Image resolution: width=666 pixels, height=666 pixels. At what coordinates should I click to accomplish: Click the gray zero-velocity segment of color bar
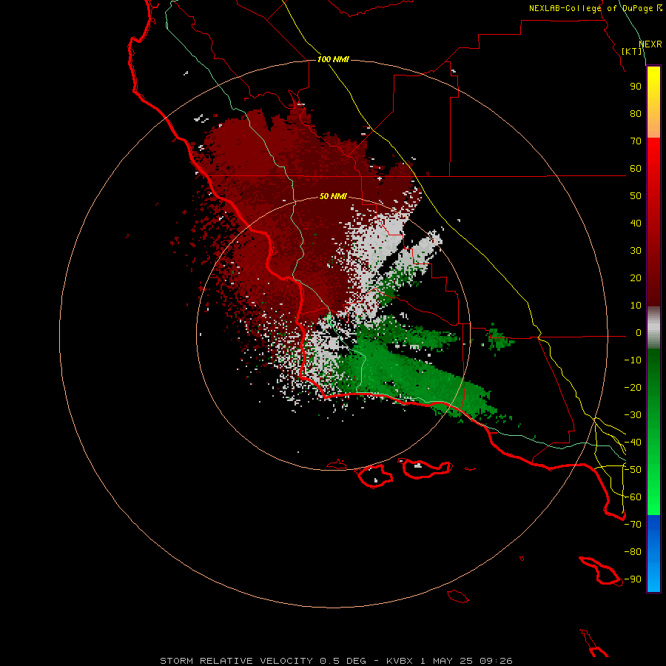click(653, 328)
